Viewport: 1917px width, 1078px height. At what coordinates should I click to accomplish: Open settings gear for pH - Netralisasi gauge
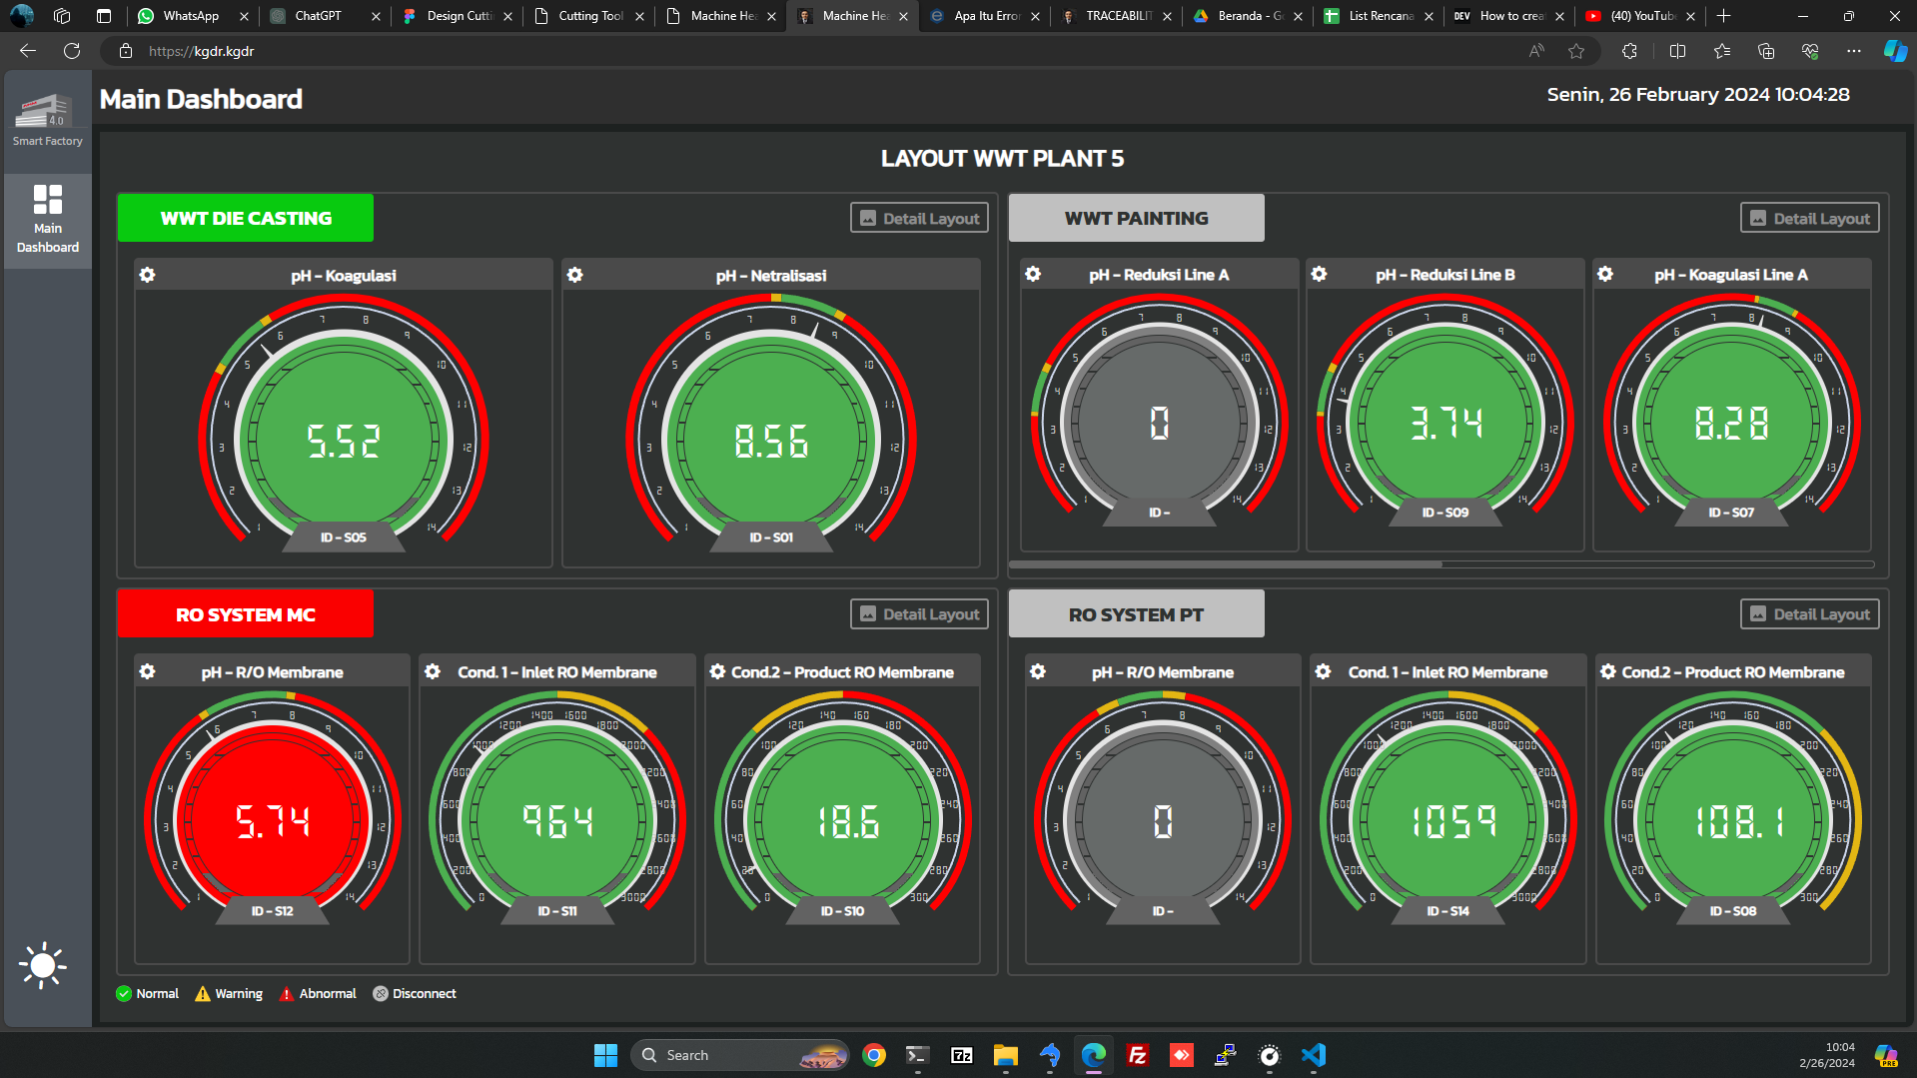click(575, 275)
